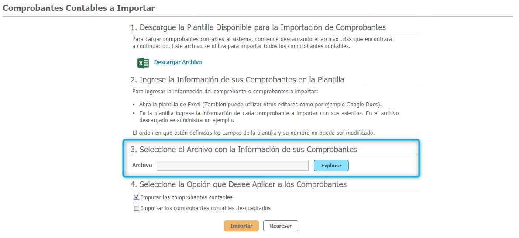Click the Comprobantes Contables a Importar title
This screenshot has height=238, width=519.
[x=79, y=8]
